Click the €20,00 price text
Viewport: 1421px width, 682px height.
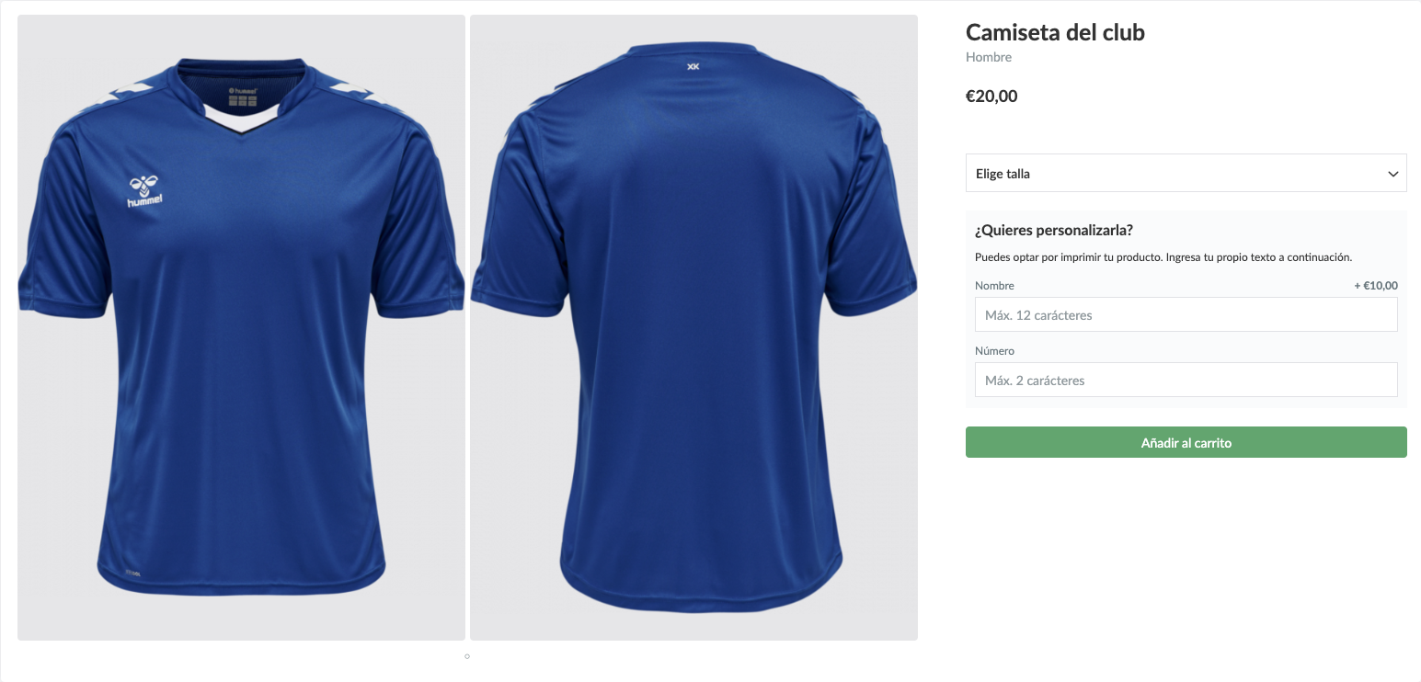pyautogui.click(x=991, y=96)
